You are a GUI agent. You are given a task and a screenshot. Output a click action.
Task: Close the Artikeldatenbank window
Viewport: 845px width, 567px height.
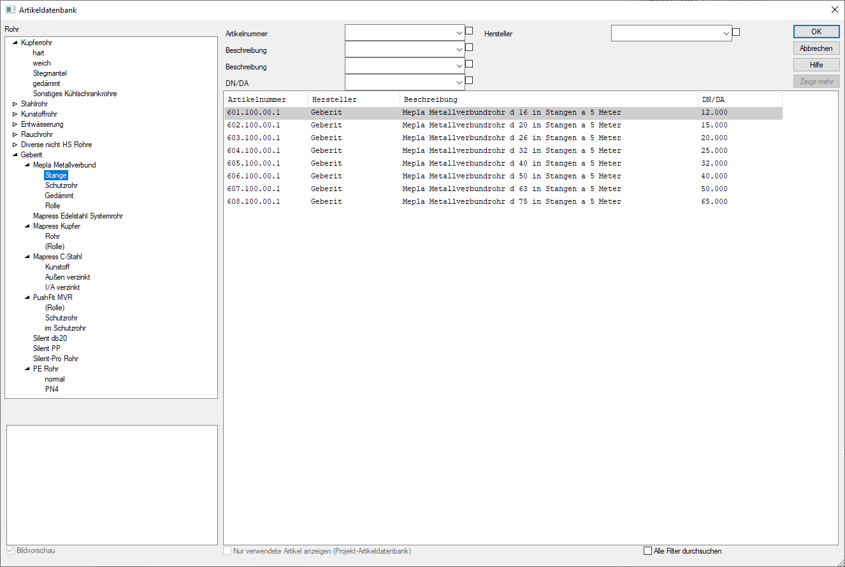[x=835, y=10]
